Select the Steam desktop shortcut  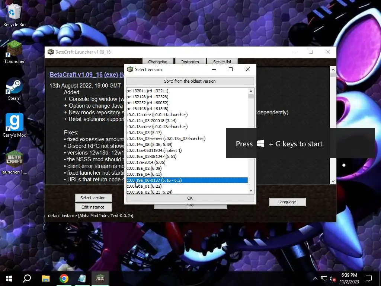tap(15, 89)
